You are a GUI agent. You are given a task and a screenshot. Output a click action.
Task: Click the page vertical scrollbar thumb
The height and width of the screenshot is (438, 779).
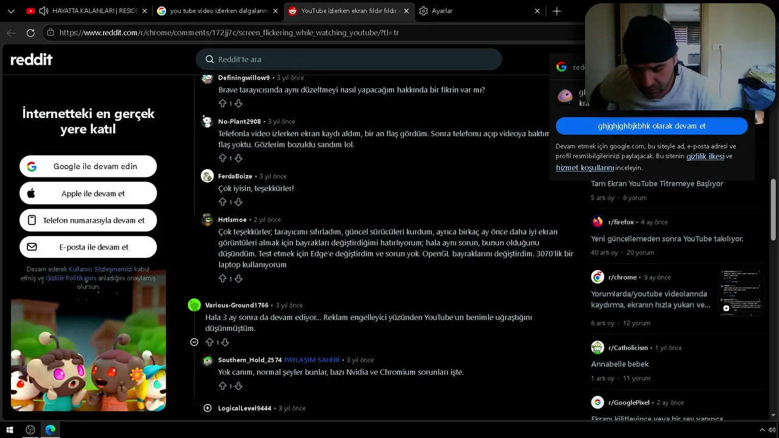[x=774, y=210]
